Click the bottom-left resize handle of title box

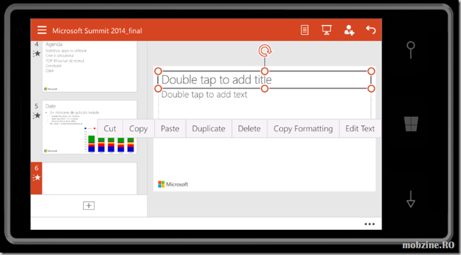(158, 89)
